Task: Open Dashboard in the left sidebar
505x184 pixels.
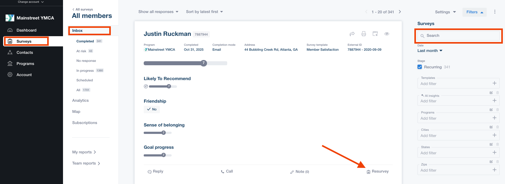Action: (26, 30)
